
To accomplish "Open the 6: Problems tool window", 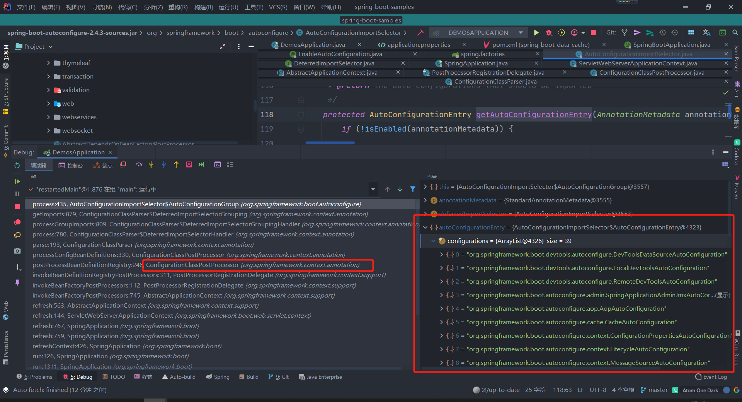I will coord(34,377).
